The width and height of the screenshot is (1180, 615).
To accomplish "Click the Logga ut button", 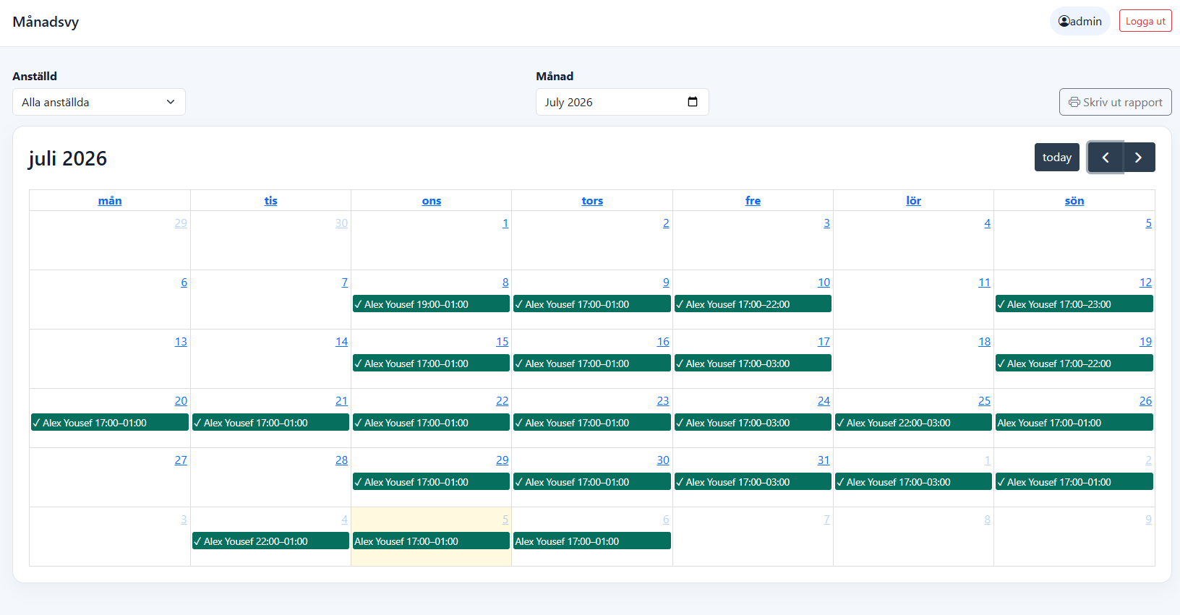I will click(x=1145, y=21).
